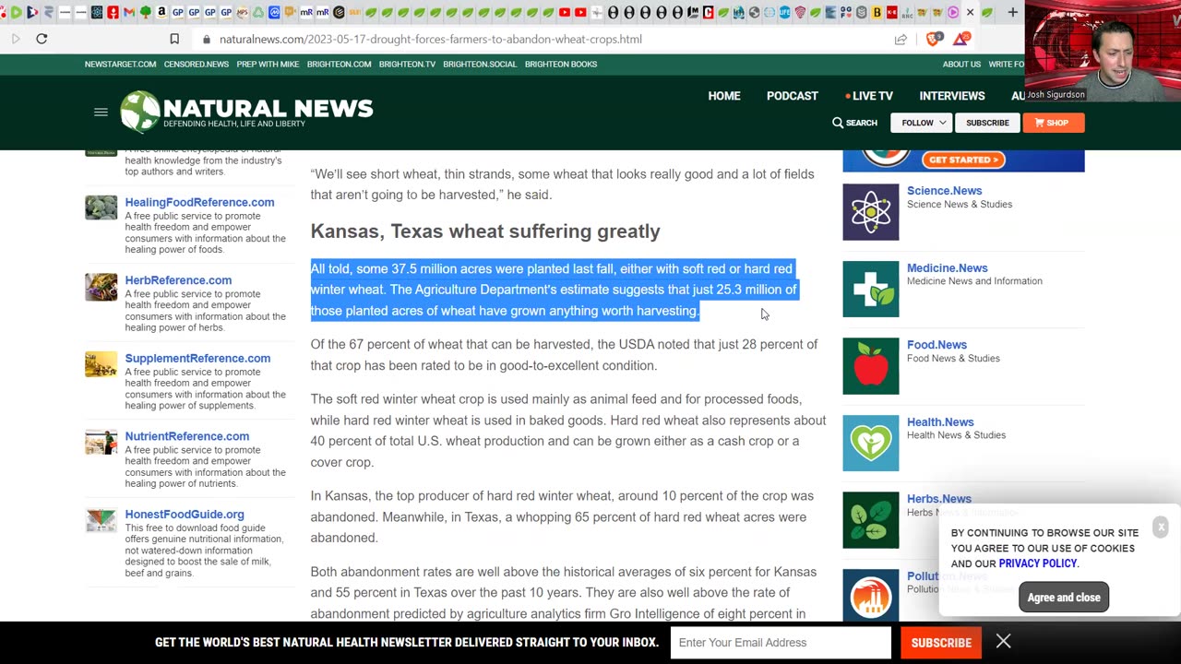Viewport: 1181px width, 664px height.
Task: Open the PODCAST menu item
Action: tap(793, 96)
